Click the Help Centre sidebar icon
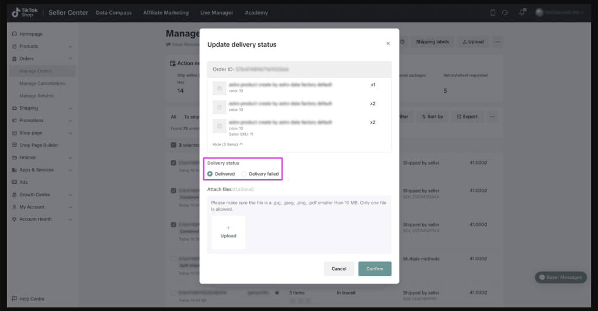 pos(15,299)
